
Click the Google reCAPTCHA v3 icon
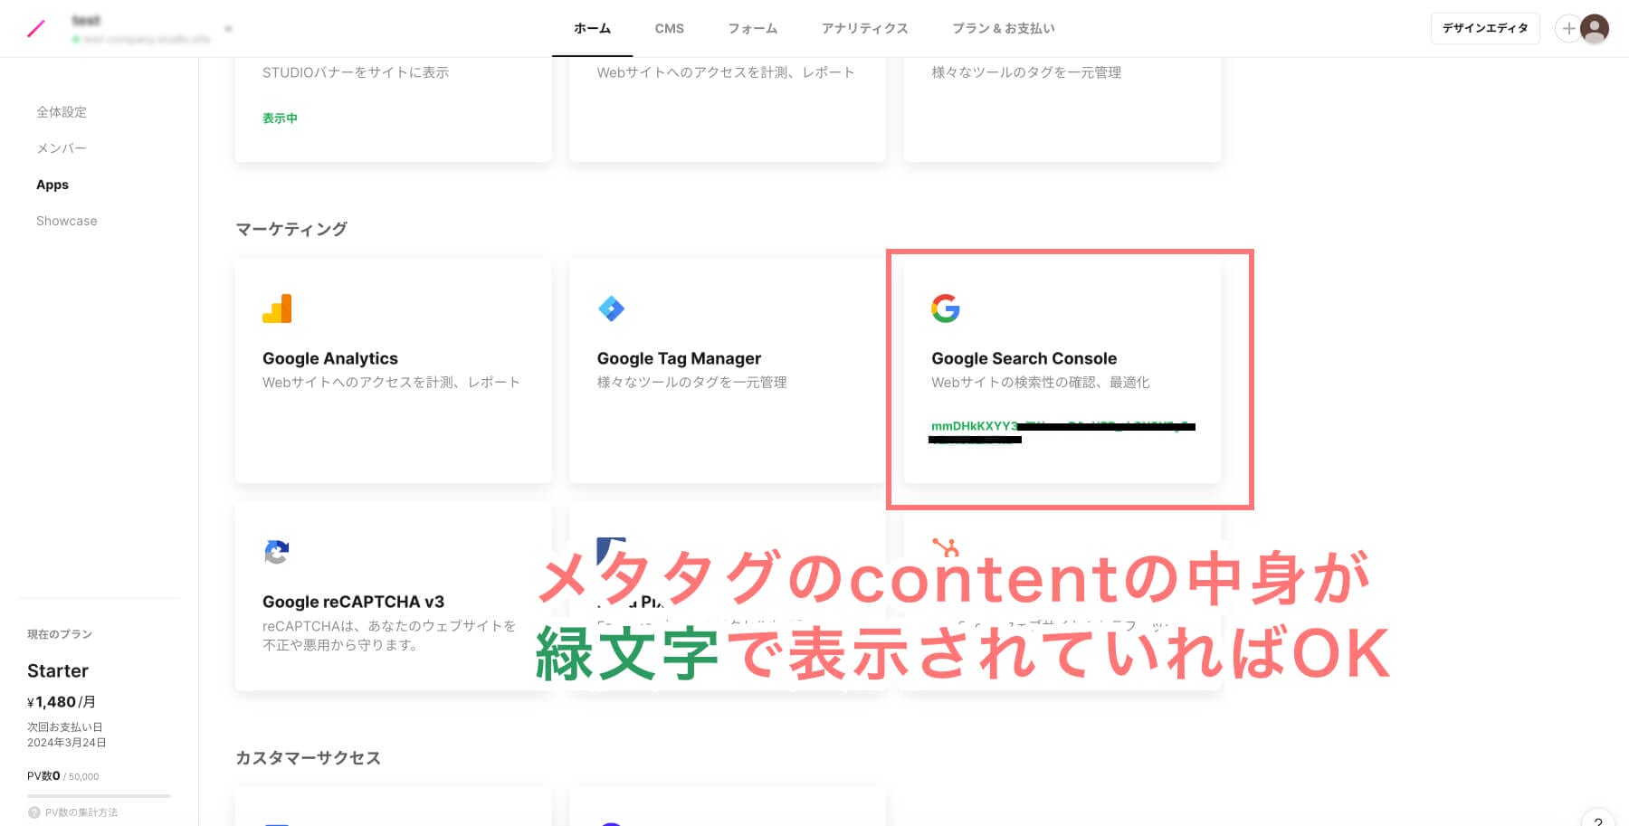[x=276, y=552]
